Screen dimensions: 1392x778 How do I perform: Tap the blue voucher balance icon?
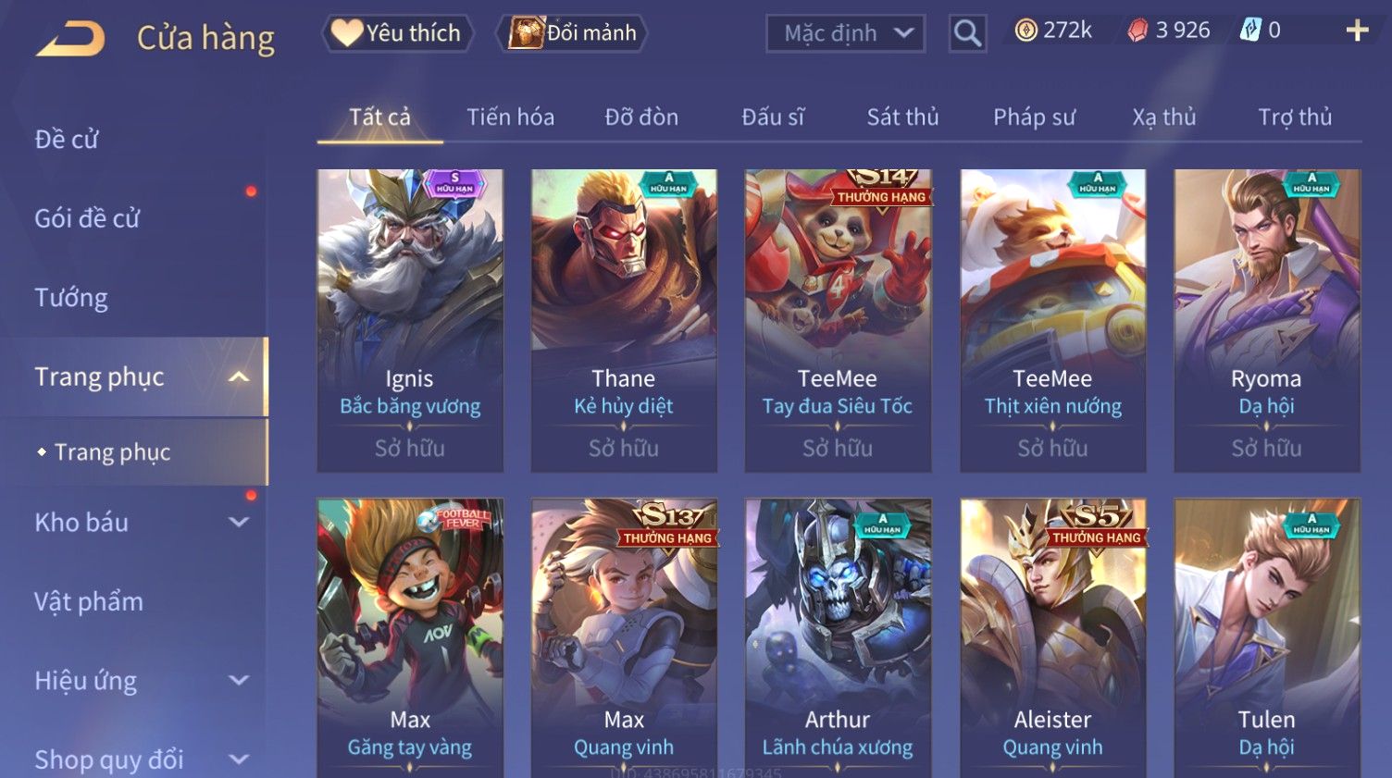[1250, 31]
